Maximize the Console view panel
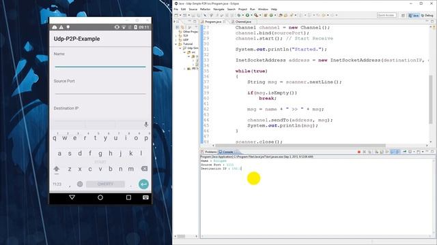Image resolution: width=437 pixels, height=245 pixels. point(432,152)
